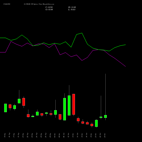Click the 17 Sep date label
This screenshot has height=142, width=142.
coord(14,135)
